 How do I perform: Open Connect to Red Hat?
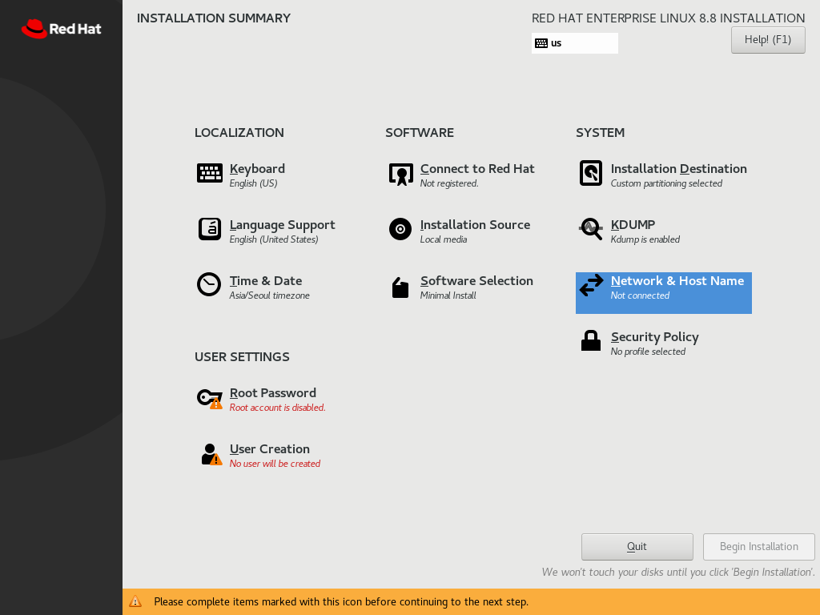pyautogui.click(x=477, y=168)
